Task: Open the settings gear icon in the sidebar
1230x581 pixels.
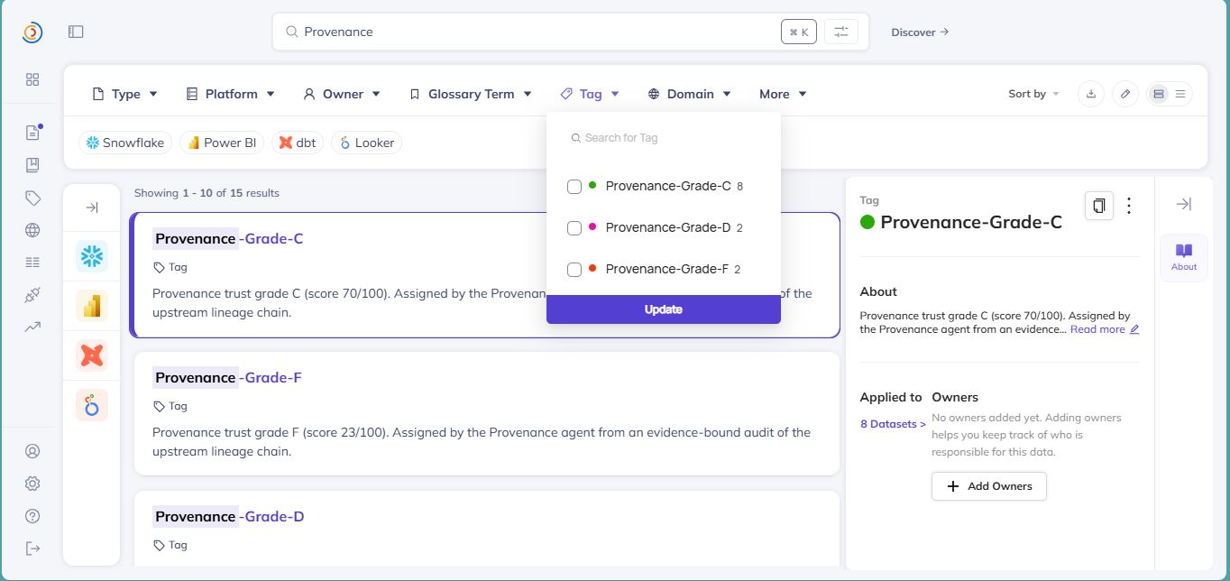Action: (32, 484)
